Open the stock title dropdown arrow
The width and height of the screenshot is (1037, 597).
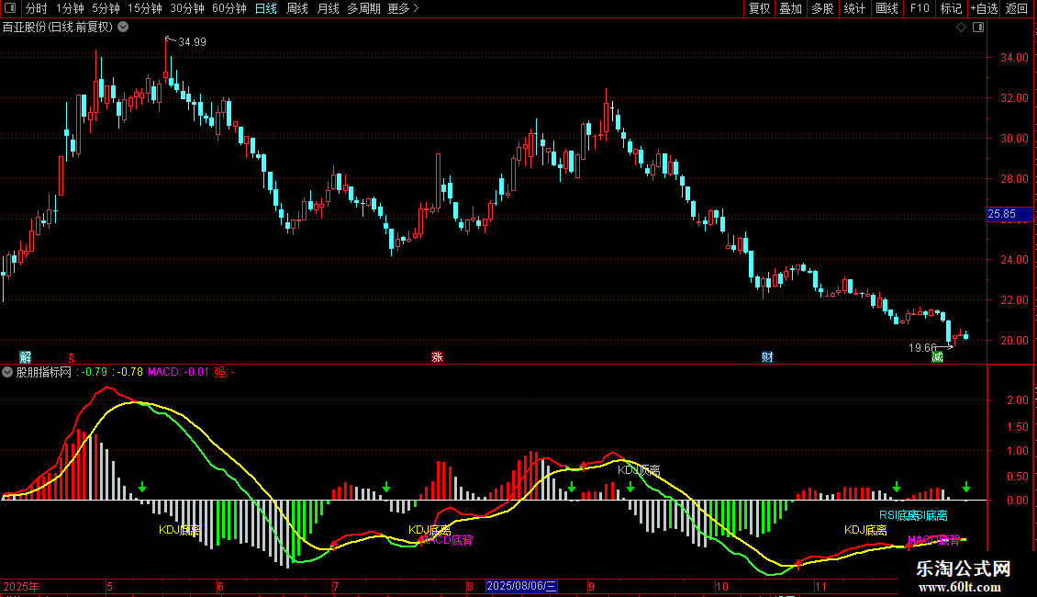coord(123,28)
